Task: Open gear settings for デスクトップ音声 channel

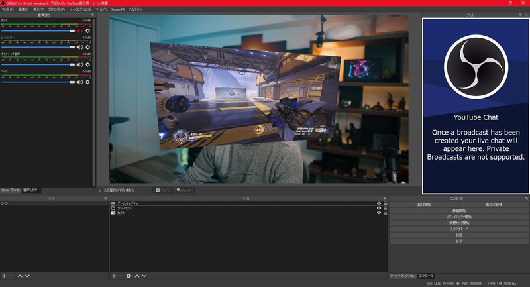Action: pyautogui.click(x=88, y=64)
